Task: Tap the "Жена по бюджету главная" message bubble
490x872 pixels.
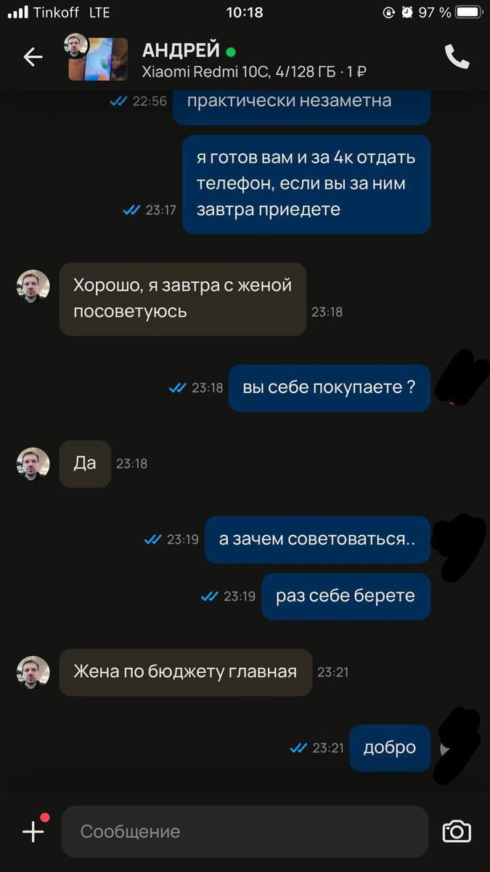Action: click(186, 672)
